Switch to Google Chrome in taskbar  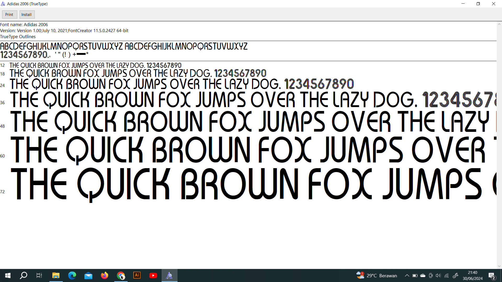121,275
